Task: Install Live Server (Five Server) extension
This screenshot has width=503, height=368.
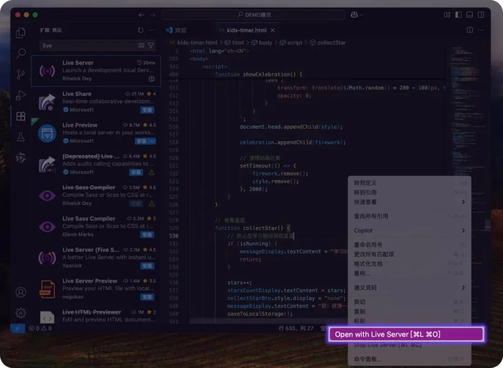Action: tap(147, 266)
